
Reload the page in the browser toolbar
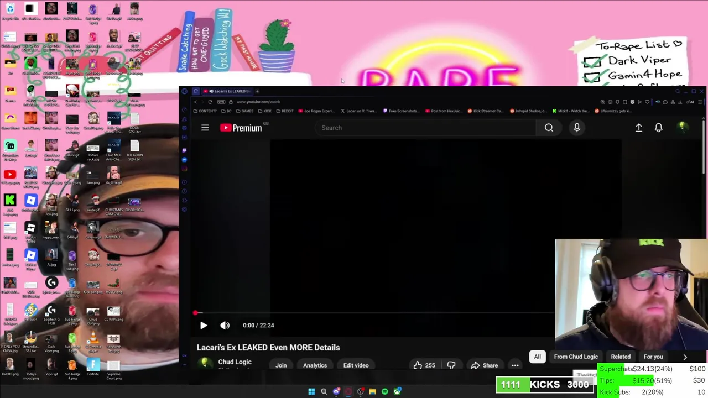pyautogui.click(x=210, y=102)
